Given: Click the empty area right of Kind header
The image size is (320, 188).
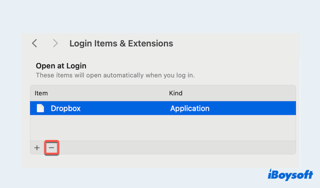Looking at the screenshot, I should (241, 93).
